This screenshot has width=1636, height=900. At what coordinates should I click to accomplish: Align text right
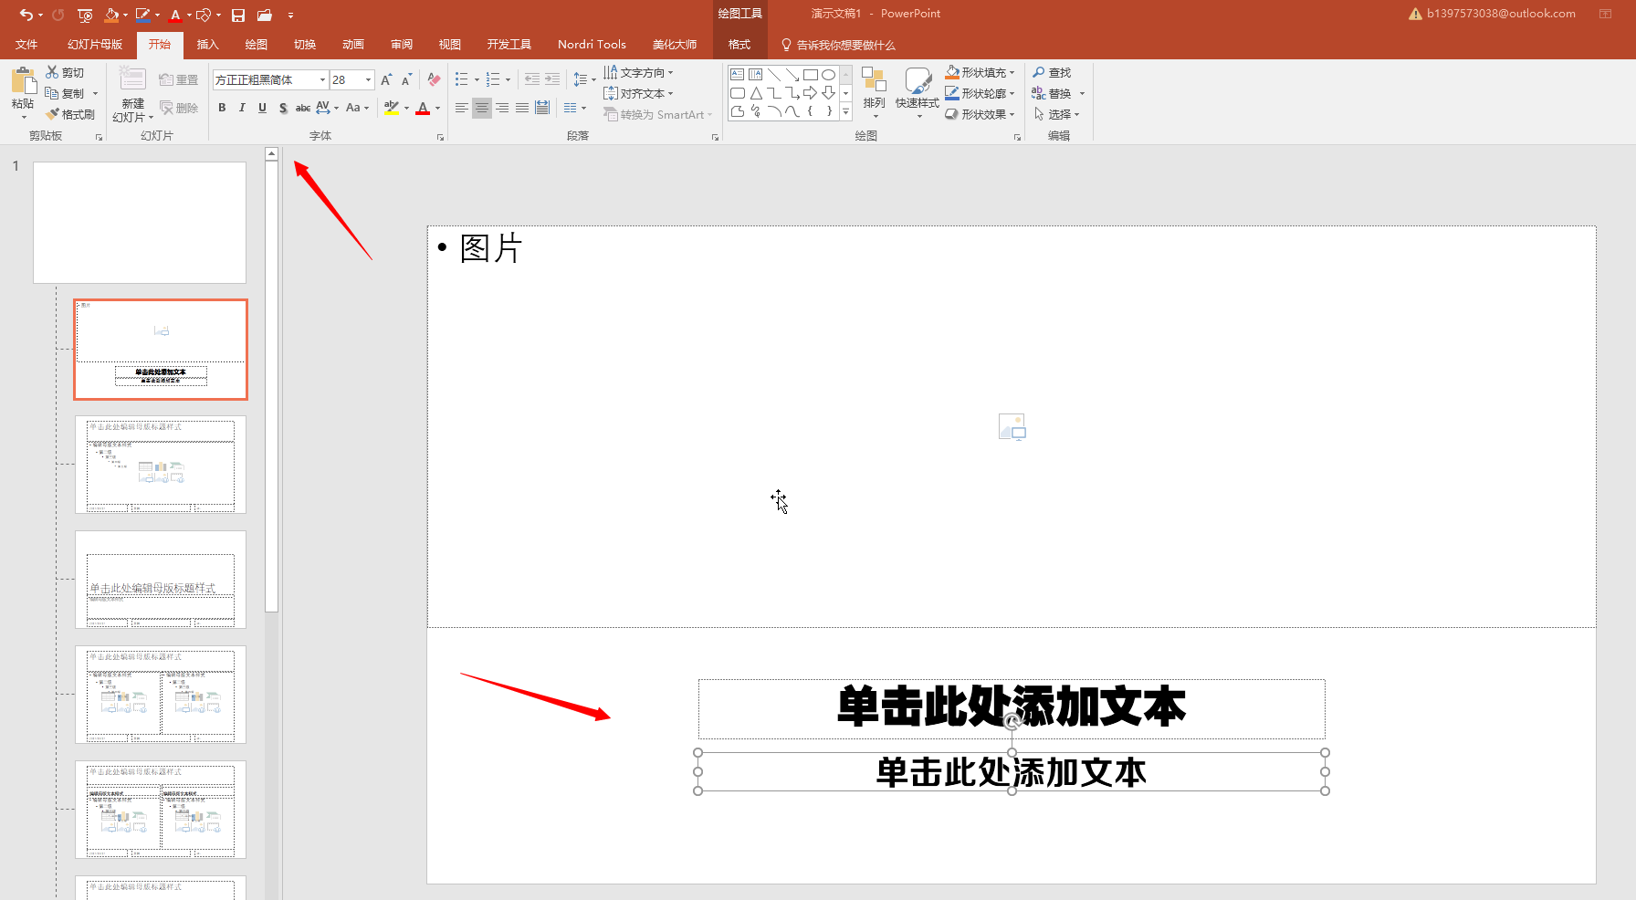click(502, 108)
